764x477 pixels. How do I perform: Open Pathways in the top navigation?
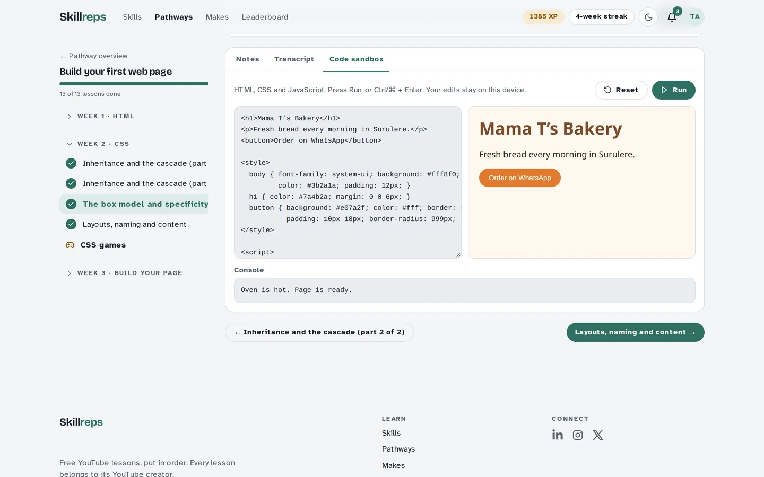[x=173, y=17]
